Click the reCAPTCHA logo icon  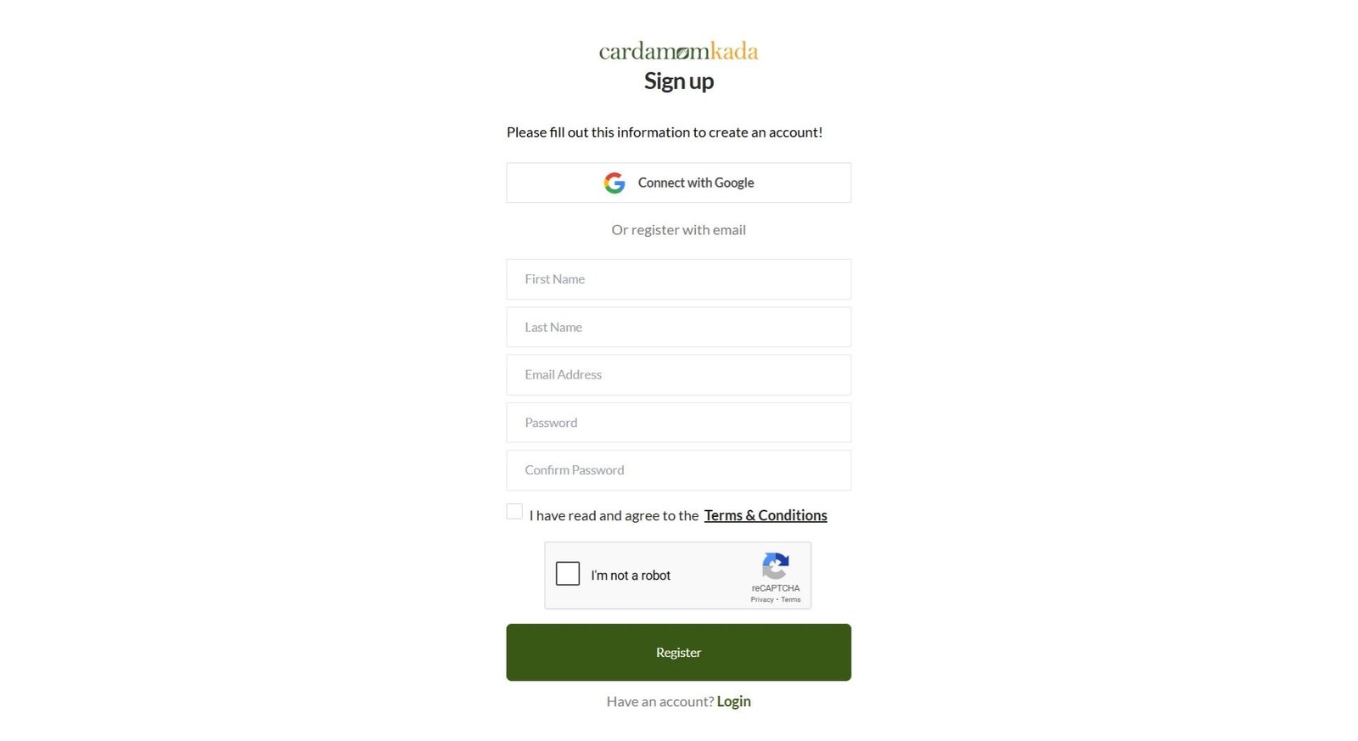click(x=775, y=566)
